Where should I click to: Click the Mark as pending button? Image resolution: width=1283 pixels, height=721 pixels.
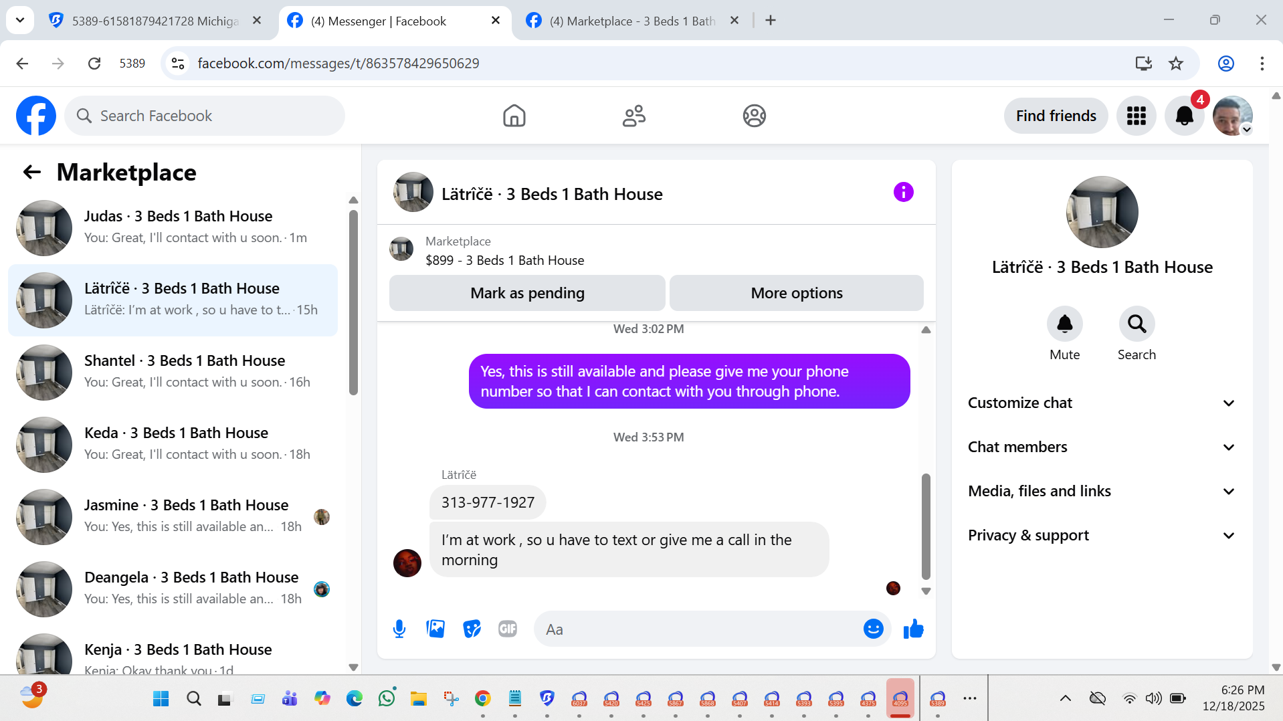click(527, 293)
